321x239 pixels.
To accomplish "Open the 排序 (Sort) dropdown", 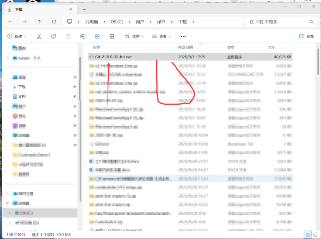I will pos(134,36).
